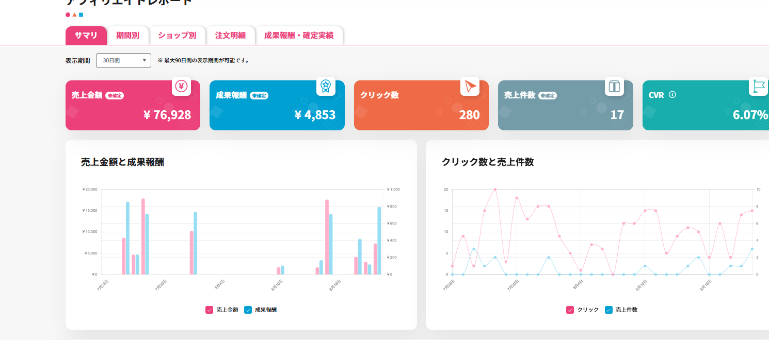Screen dimensions: 769x340
Task: Click the medal icon on 成果報酬 card
Action: [x=325, y=86]
